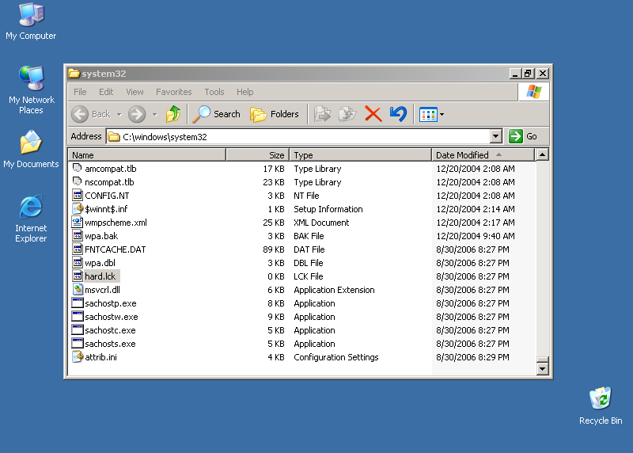Select the FNTCACHE.DAT file icon

pyautogui.click(x=77, y=249)
